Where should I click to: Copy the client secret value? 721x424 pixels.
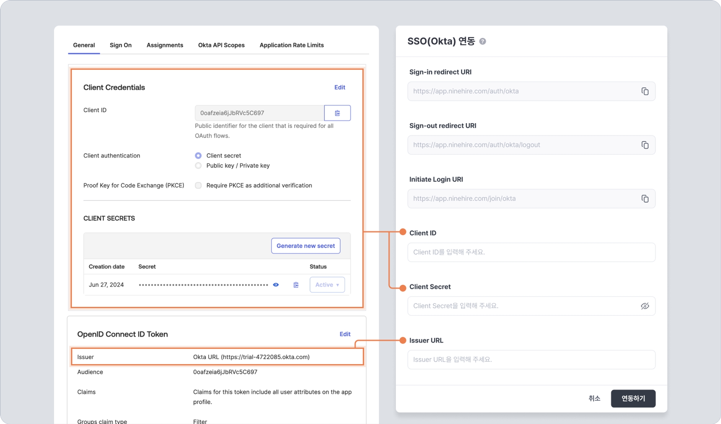(x=296, y=285)
